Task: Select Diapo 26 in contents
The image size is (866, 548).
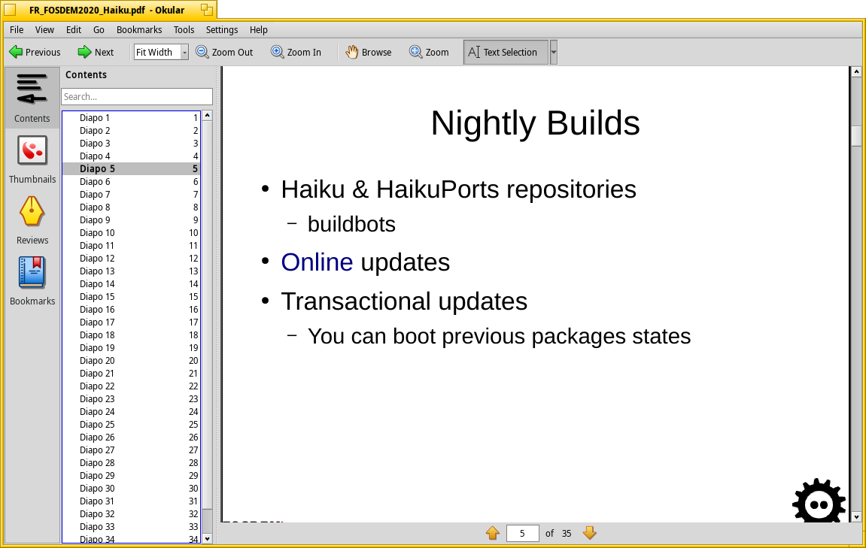Action: click(131, 437)
